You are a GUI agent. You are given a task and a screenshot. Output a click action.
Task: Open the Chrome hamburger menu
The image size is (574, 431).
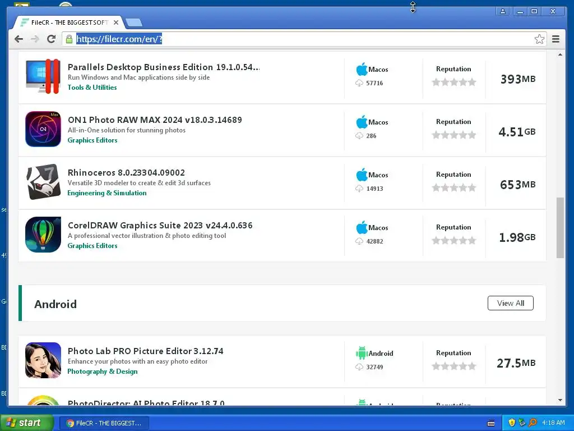click(x=556, y=39)
